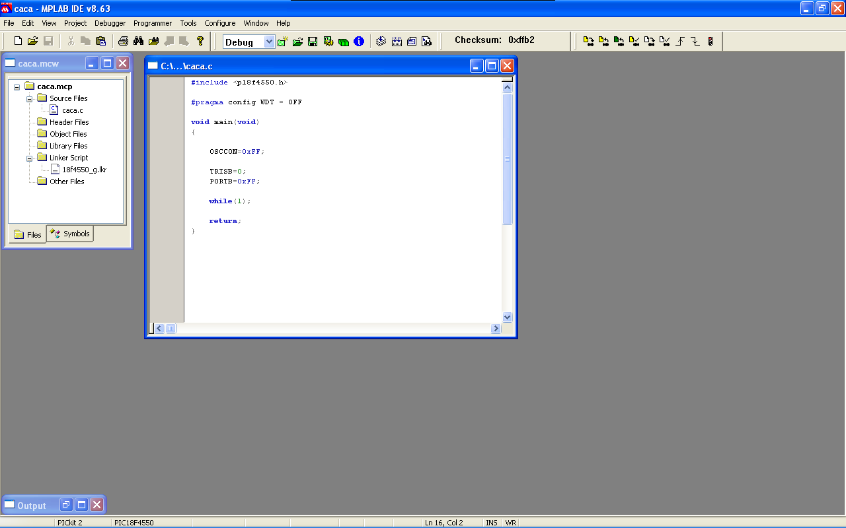Read target device memory icon
This screenshot has width=846, height=528.
[603, 41]
